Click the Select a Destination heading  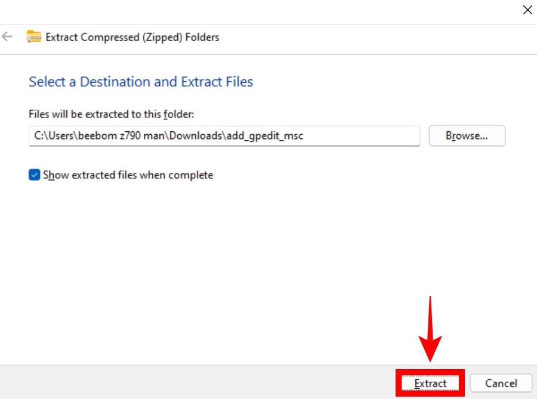(141, 82)
